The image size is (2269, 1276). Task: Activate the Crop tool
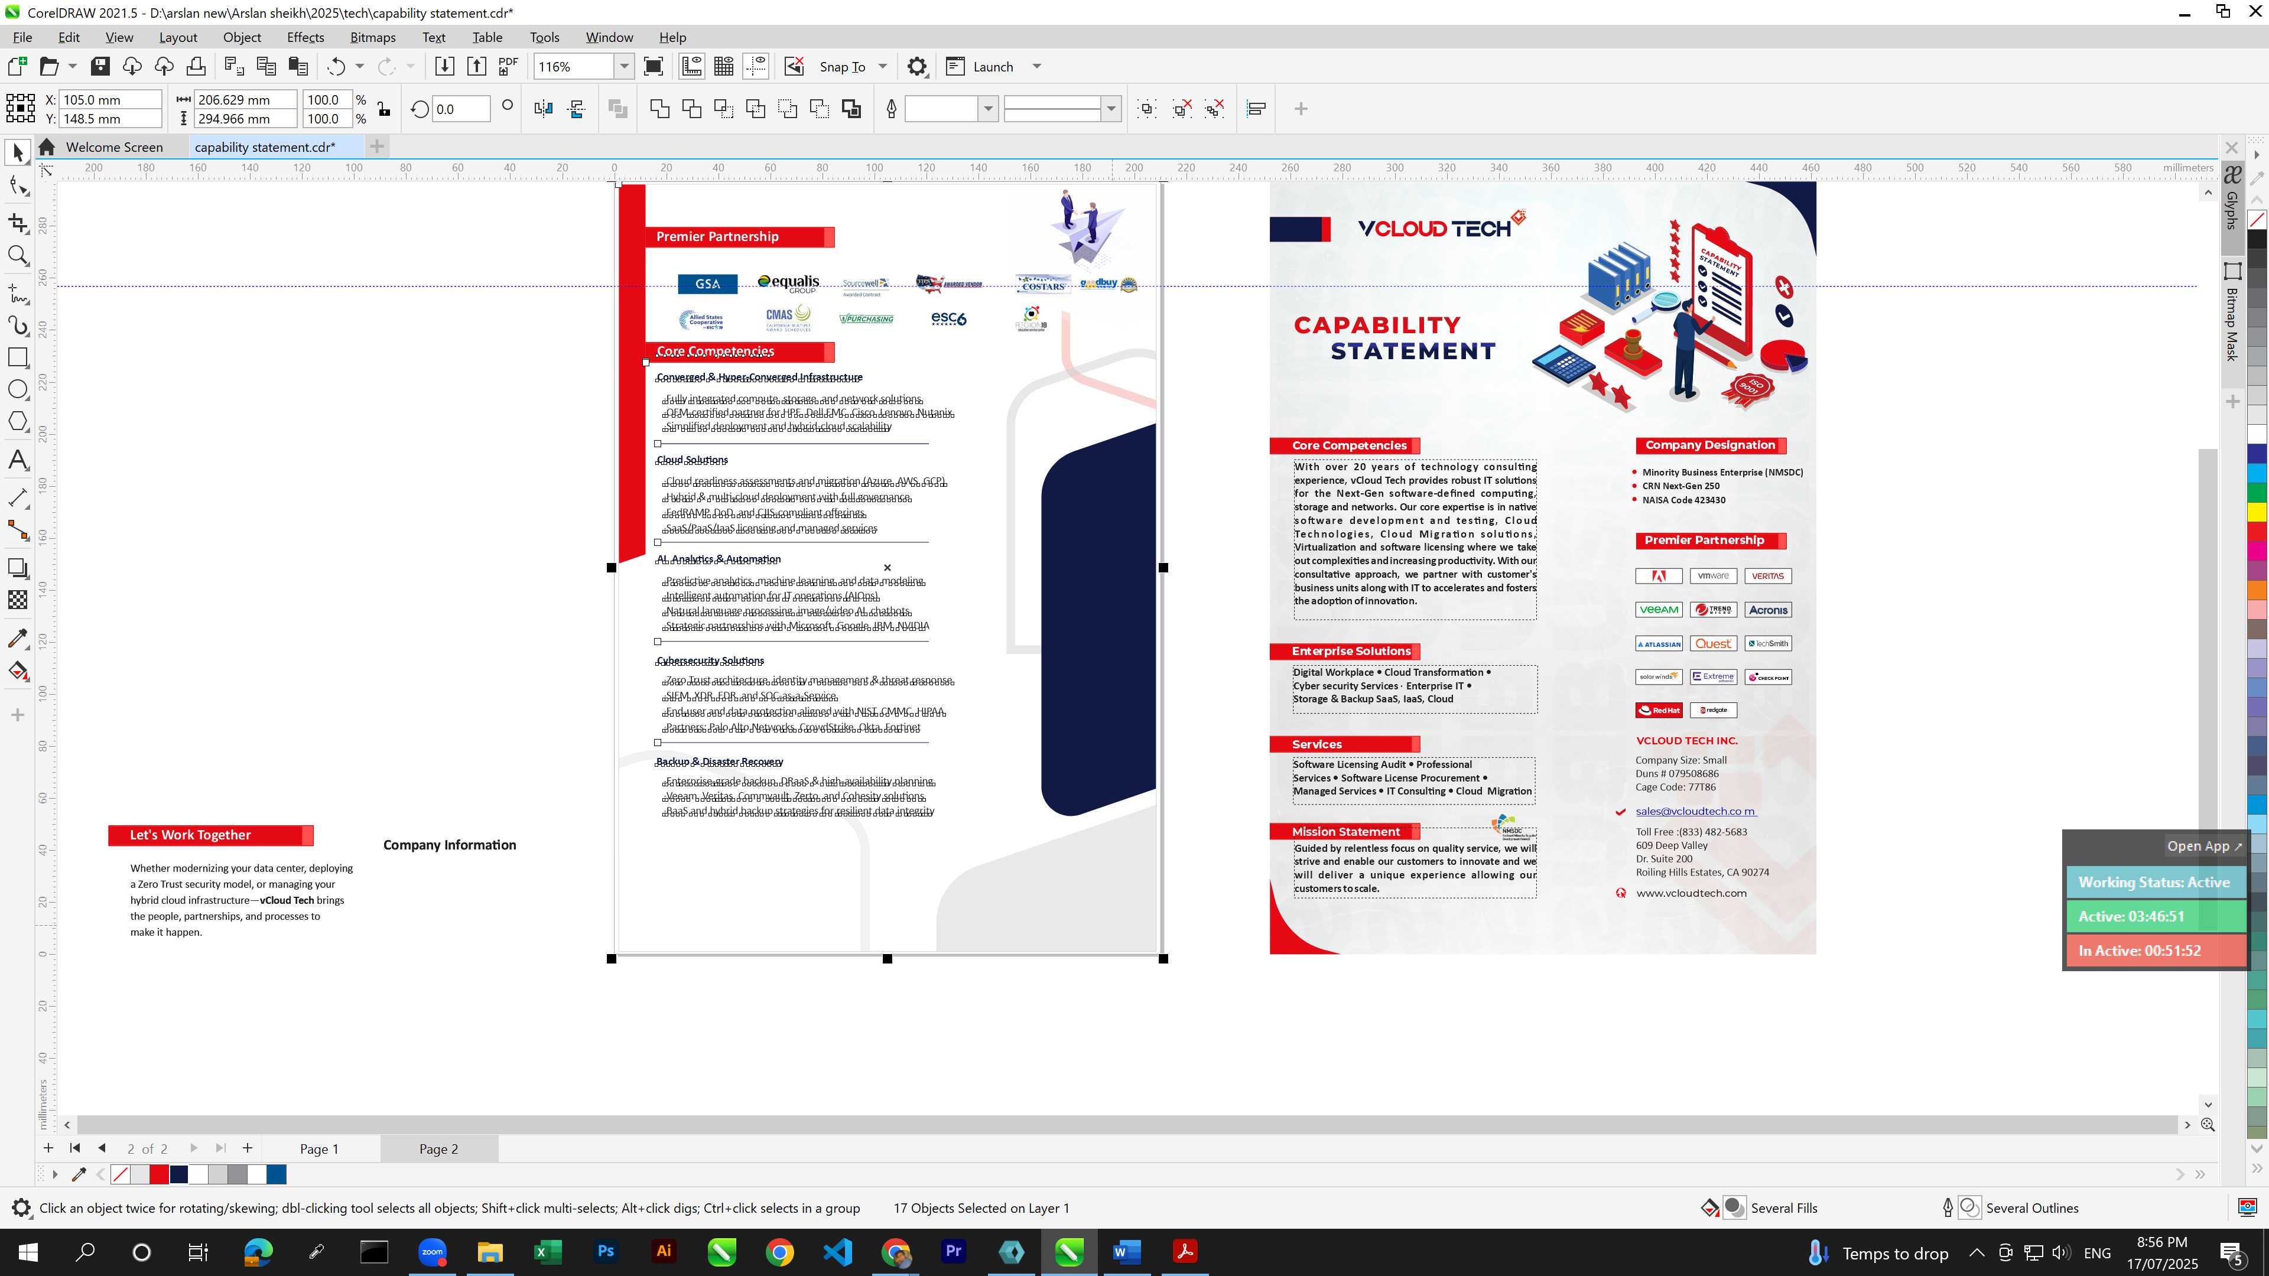pos(18,222)
